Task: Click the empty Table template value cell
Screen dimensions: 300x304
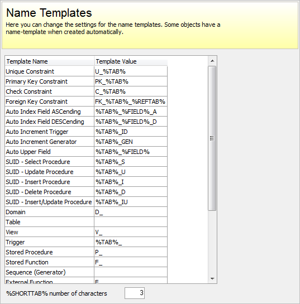Action: click(x=131, y=222)
